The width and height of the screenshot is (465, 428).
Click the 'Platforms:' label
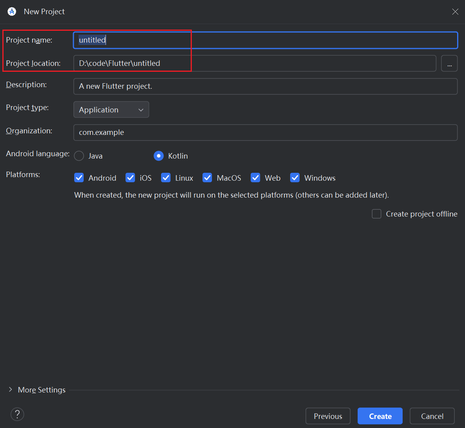coord(23,175)
